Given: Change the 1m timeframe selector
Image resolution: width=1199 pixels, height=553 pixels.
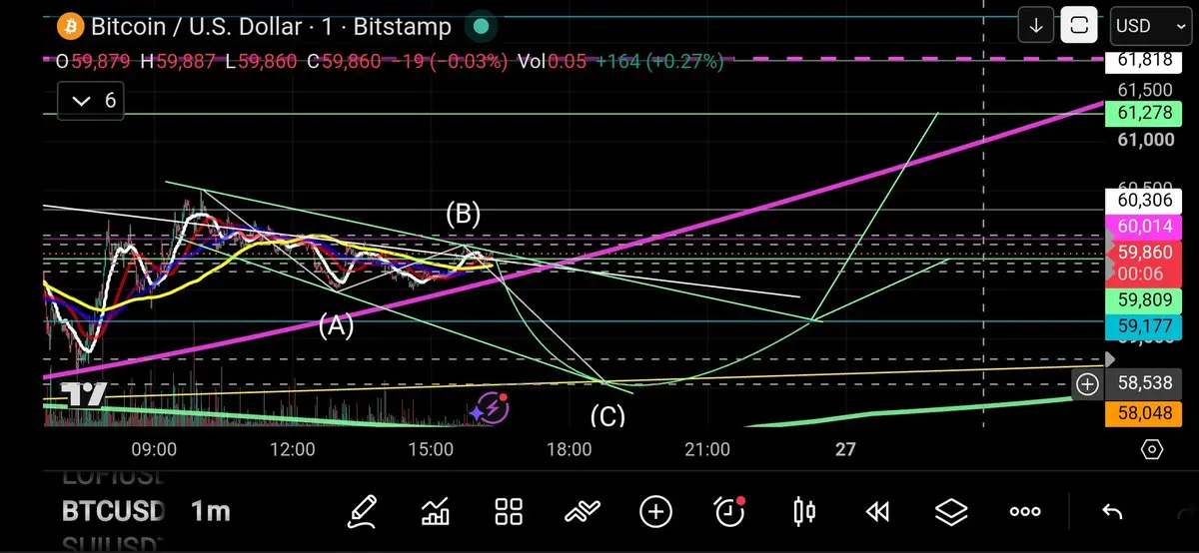Looking at the screenshot, I should (x=211, y=512).
